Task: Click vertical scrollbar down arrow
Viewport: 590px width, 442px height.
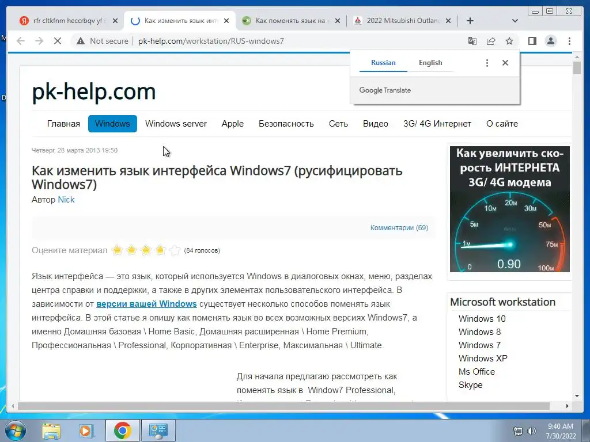Action: 577,396
